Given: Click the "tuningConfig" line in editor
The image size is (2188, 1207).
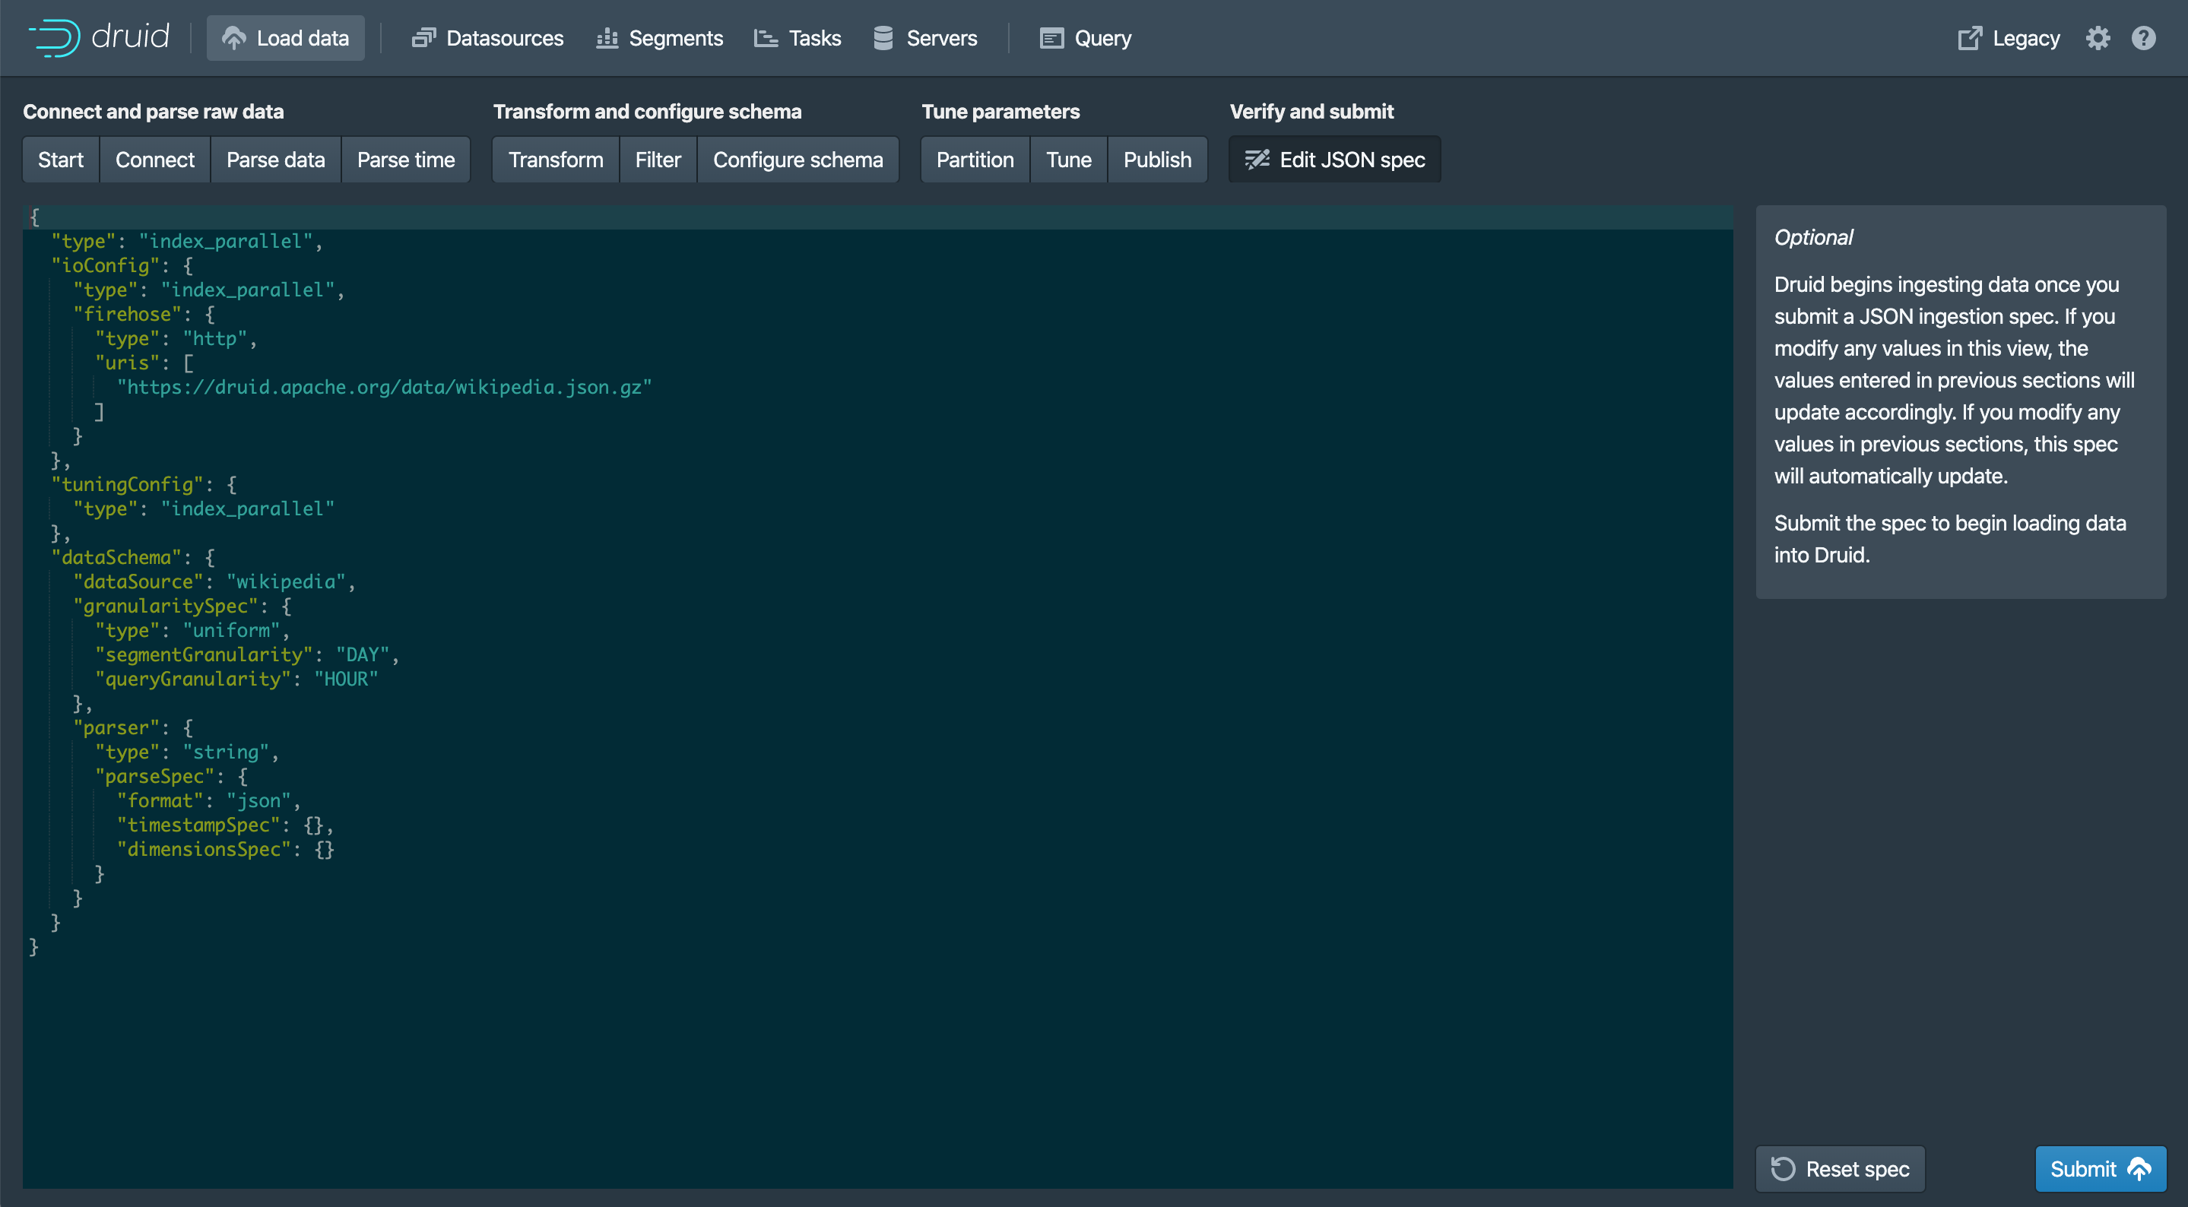Looking at the screenshot, I should [144, 485].
